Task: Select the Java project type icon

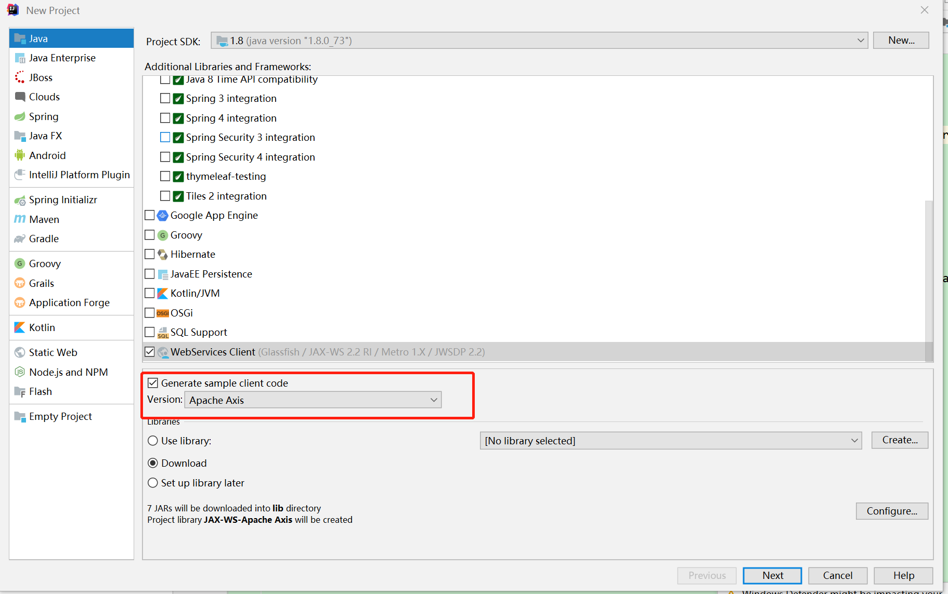Action: click(20, 38)
